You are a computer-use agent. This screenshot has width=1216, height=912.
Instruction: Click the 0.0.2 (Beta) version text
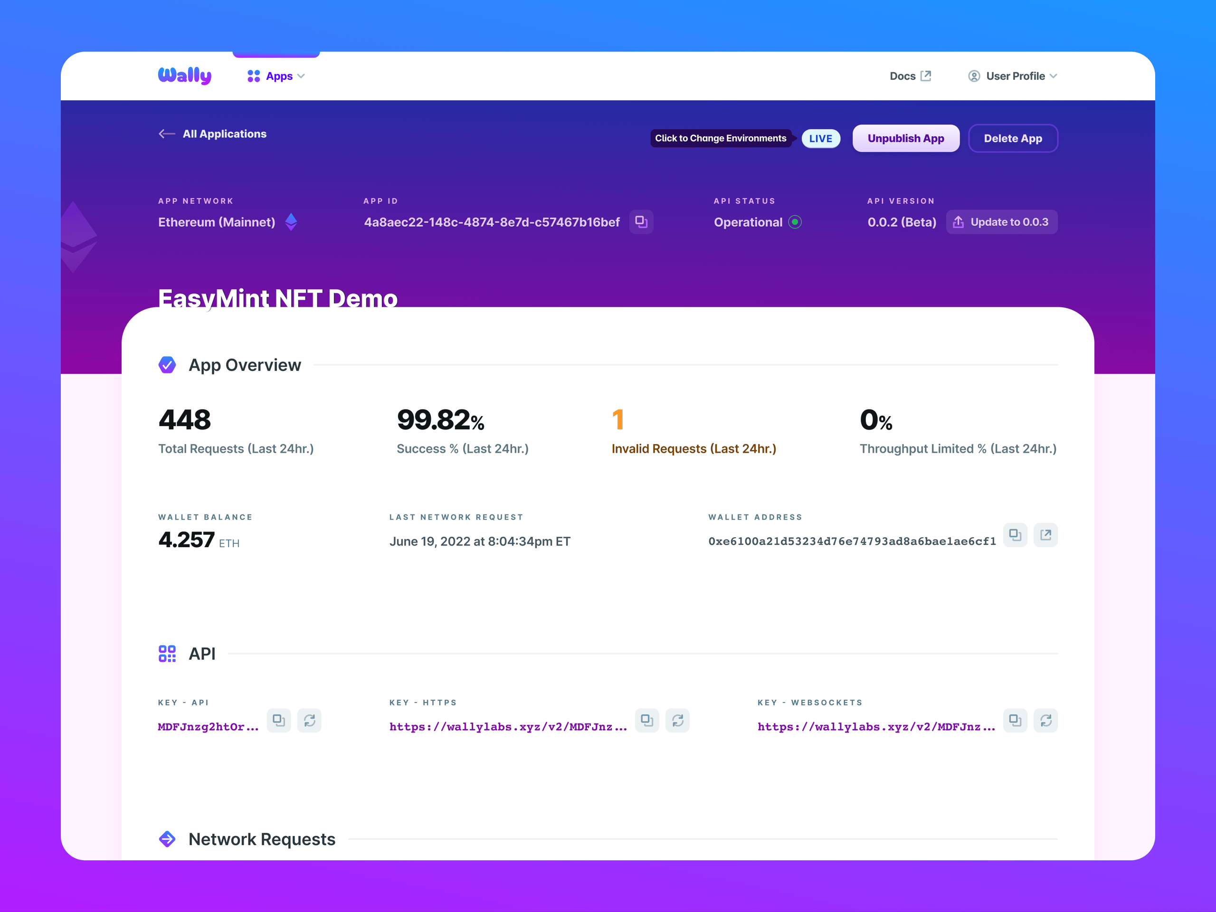[x=902, y=222]
